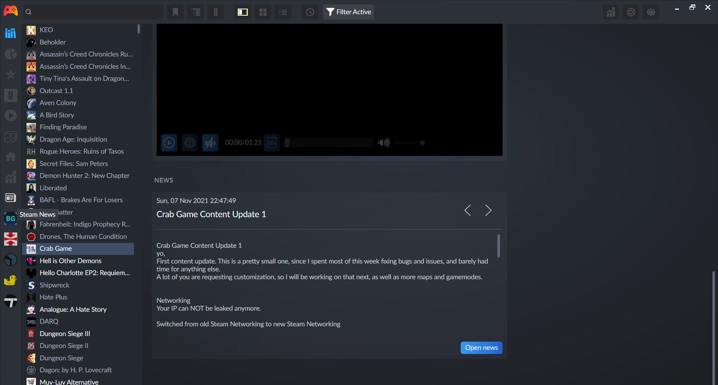718x385 pixels.
Task: Play the trailer video
Action: pyautogui.click(x=169, y=142)
